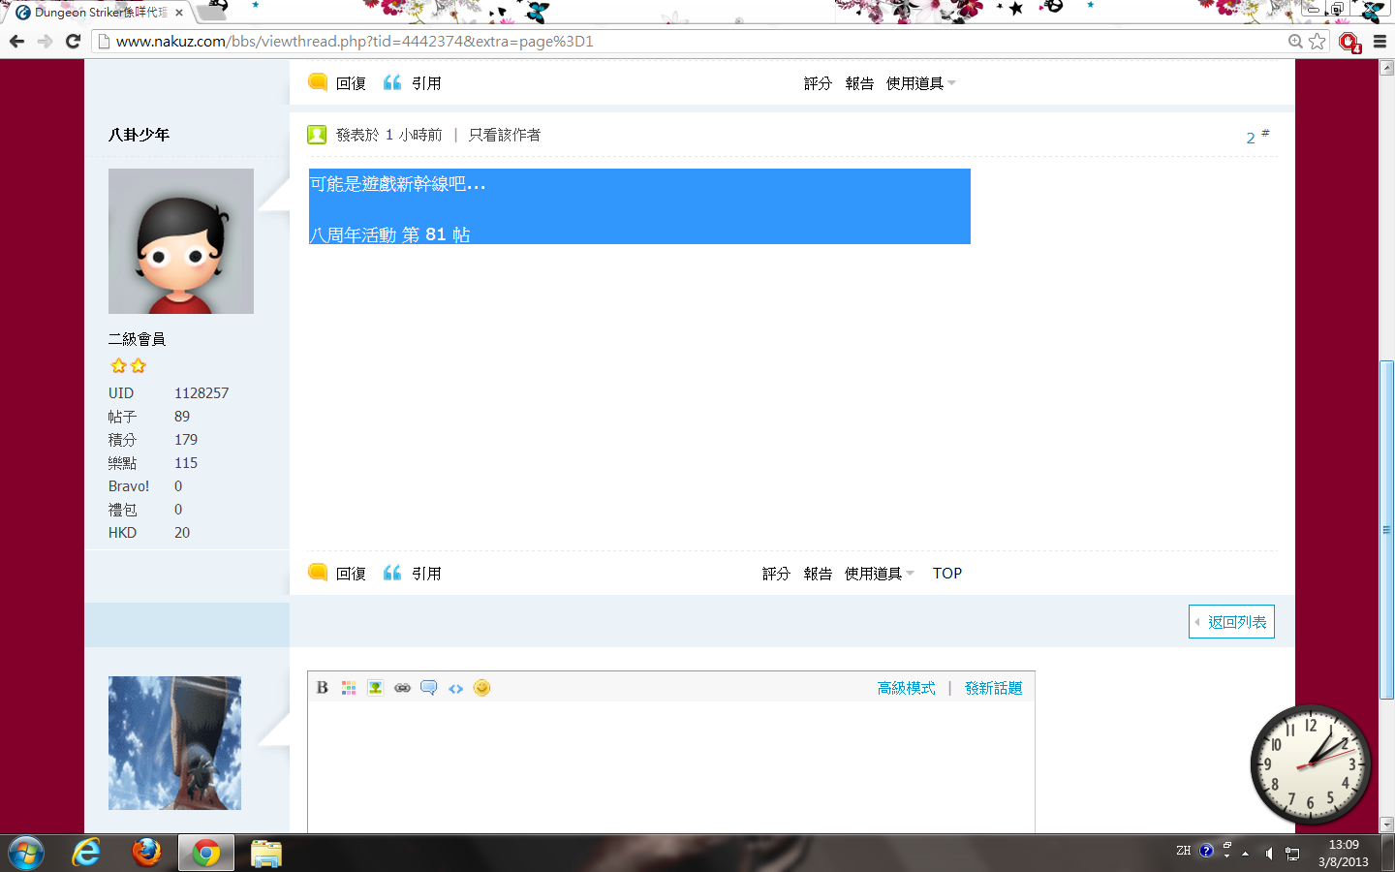Launch Internet Explorer from the taskbar
This screenshot has width=1395, height=872.
(x=86, y=854)
